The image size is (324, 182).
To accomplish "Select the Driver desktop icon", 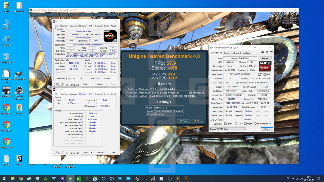I will pyautogui.click(x=19, y=160).
